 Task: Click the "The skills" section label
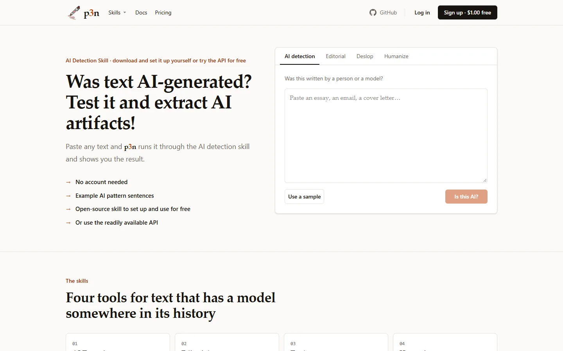pos(77,281)
